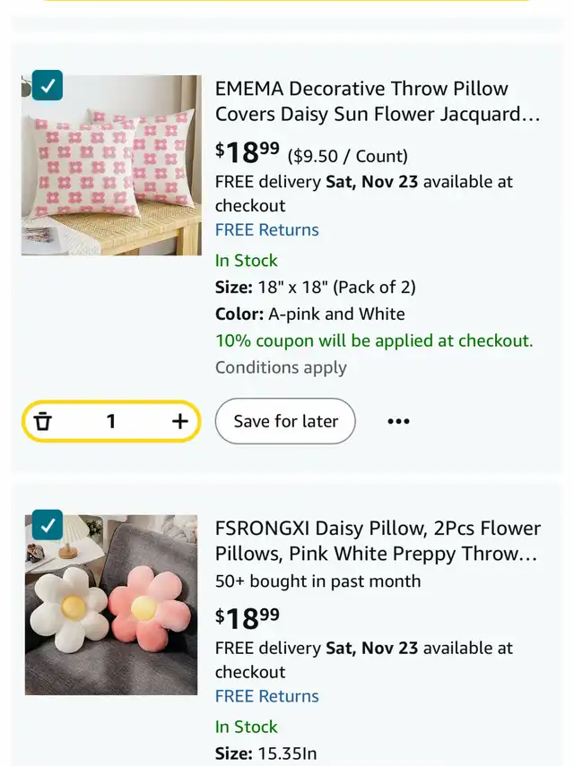The image size is (574, 766).
Task: Click the Color: A-pink and White option text
Action: pyautogui.click(x=309, y=314)
